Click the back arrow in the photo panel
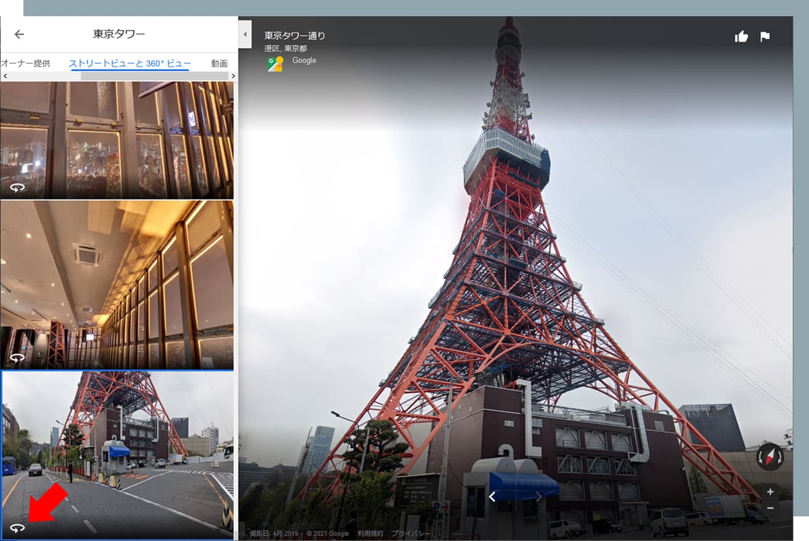This screenshot has width=809, height=541. 19,34
